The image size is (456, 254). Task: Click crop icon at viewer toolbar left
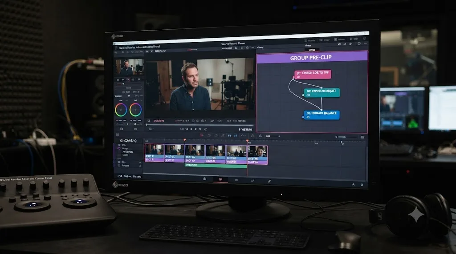click(149, 121)
